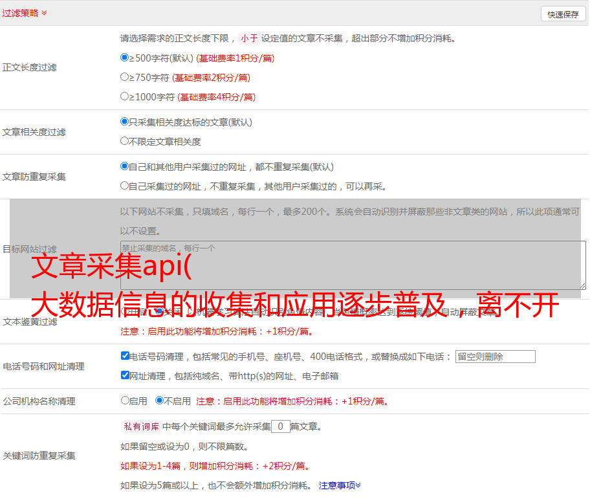Toggle the 电话号码清理 checkbox
590x497 pixels.
[126, 356]
